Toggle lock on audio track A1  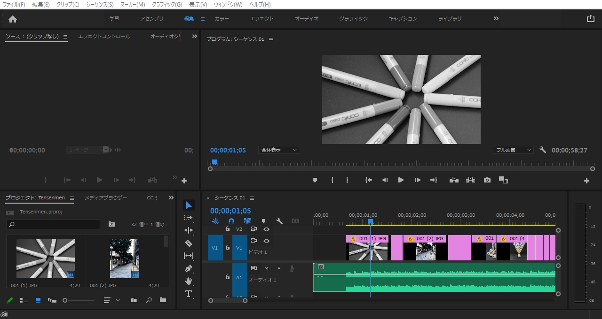coord(228,277)
